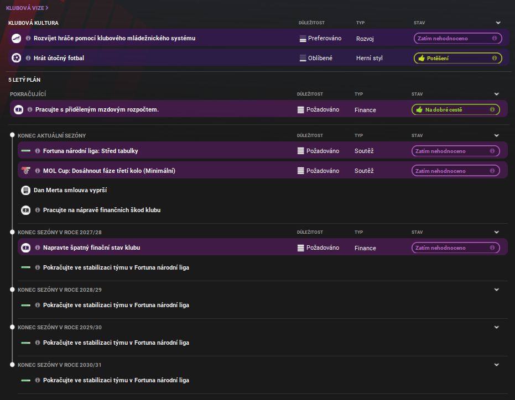
Task: Click MOL Cup trophy icon
Action: [25, 171]
